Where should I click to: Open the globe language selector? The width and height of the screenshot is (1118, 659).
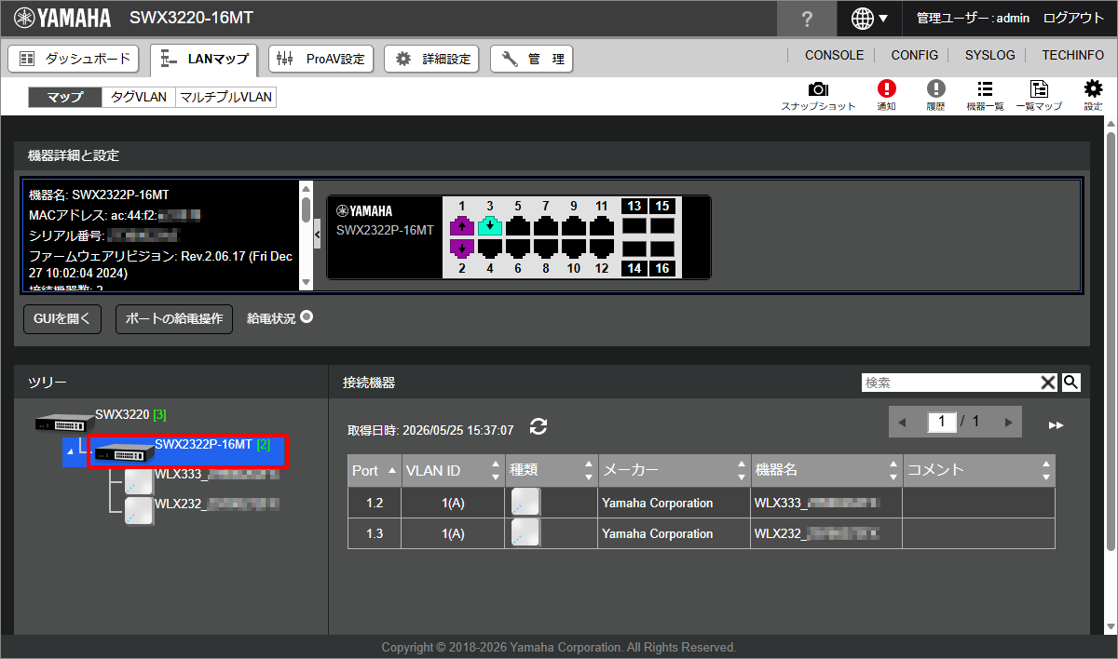tap(869, 18)
